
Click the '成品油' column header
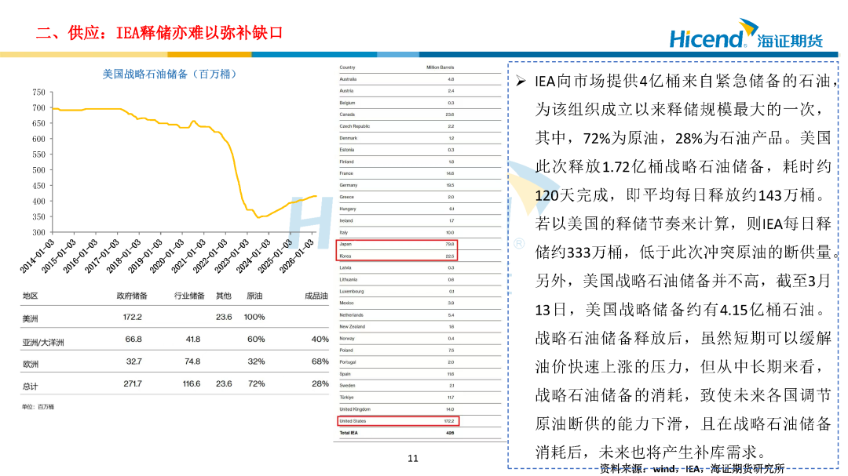pos(316,296)
